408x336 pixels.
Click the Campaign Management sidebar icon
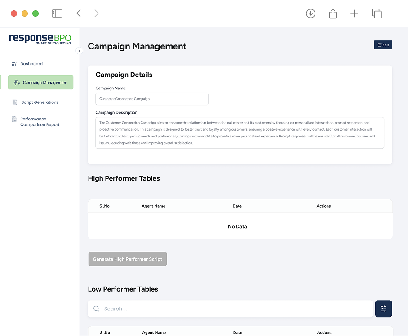[17, 83]
